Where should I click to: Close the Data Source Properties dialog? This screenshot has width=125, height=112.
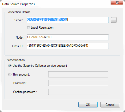pos(117,3)
